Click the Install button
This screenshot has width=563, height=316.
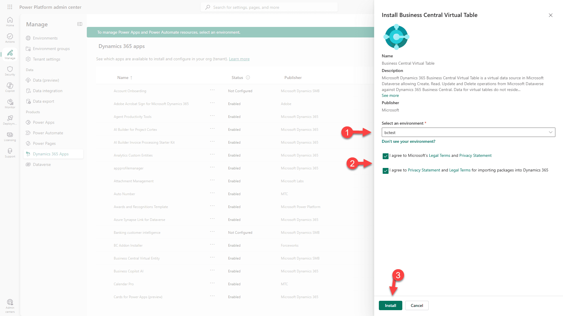(390, 305)
